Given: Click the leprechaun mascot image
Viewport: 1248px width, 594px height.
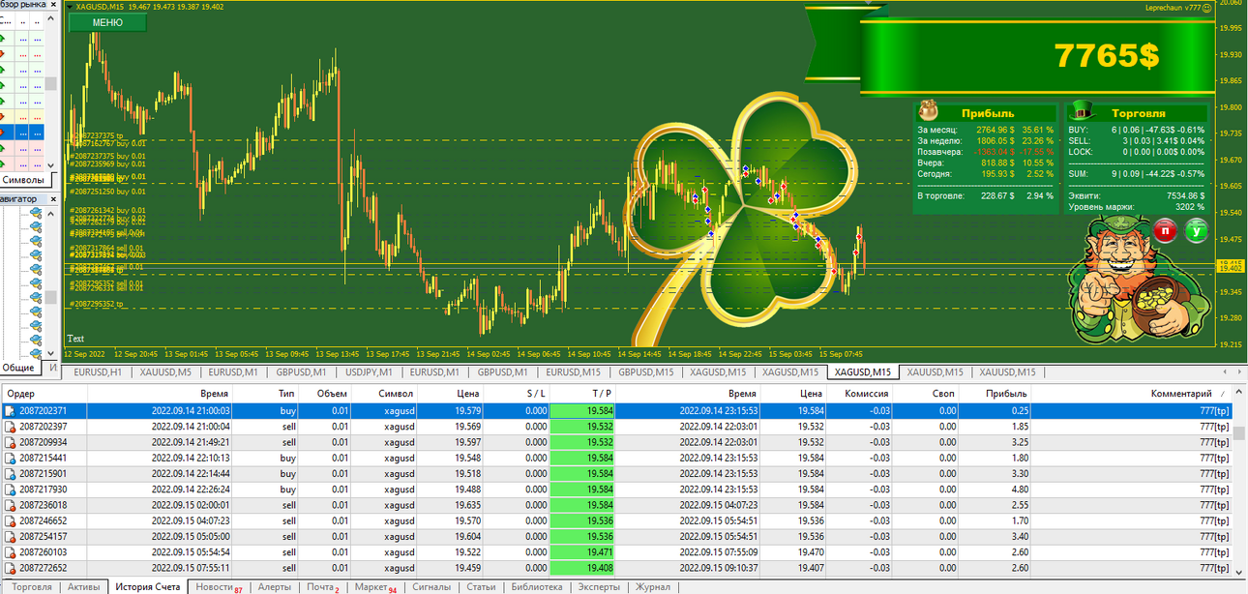Looking at the screenshot, I should click(x=1138, y=282).
